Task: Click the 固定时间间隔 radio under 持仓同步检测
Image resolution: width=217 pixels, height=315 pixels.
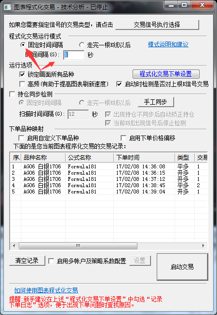Action: coord(21,103)
